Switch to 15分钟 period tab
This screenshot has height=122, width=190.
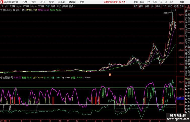pos(26,6)
